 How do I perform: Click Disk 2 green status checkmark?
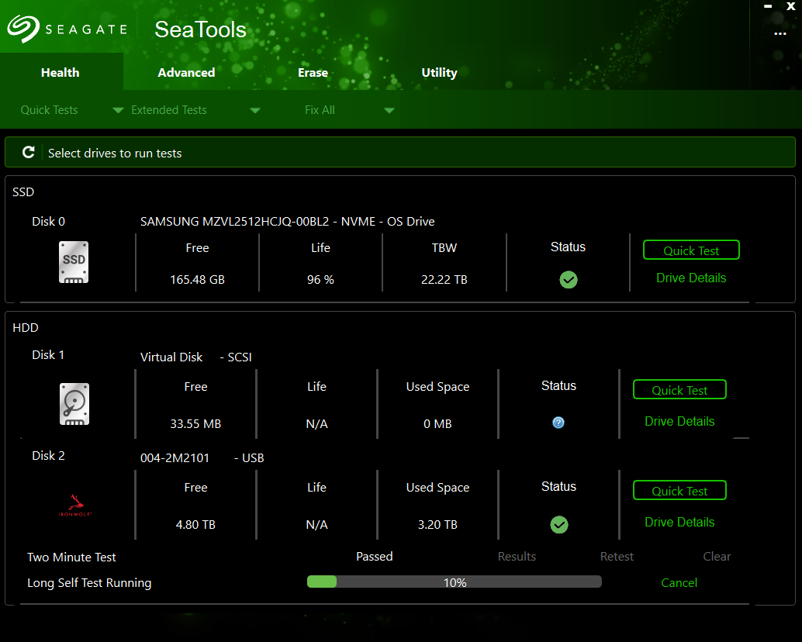pos(558,525)
